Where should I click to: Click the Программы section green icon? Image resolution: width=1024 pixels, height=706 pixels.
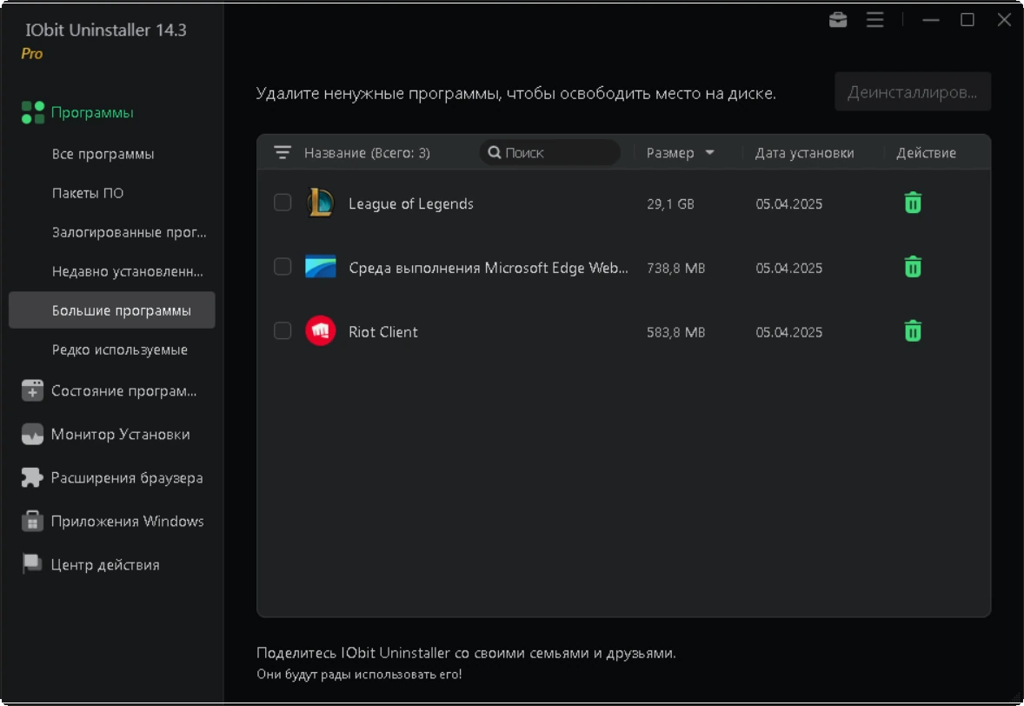coord(33,112)
